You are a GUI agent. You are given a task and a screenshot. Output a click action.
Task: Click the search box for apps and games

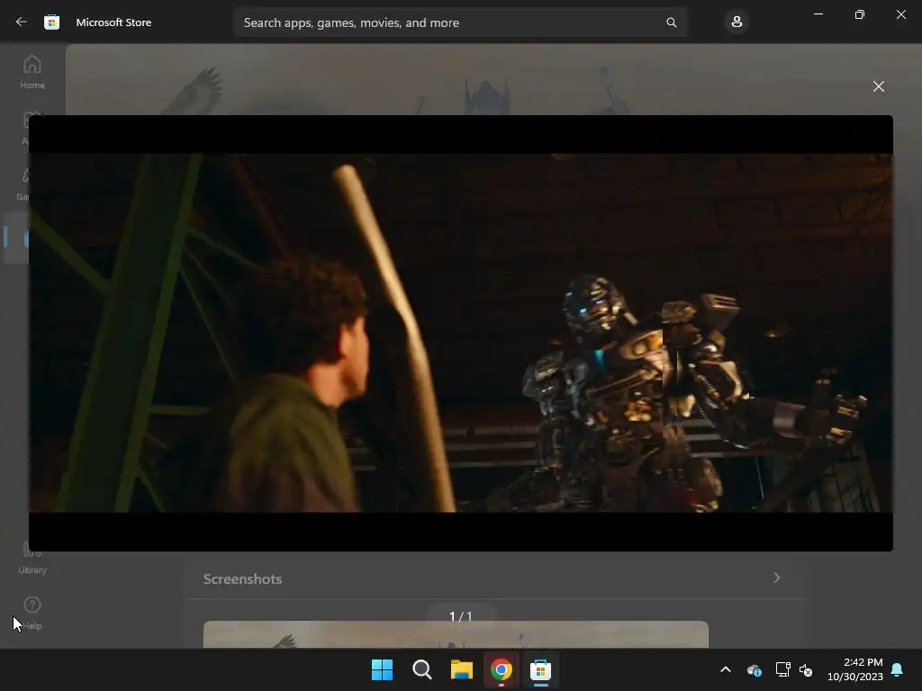460,22
